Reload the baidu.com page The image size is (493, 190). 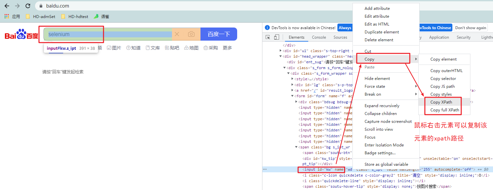pyautogui.click(x=28, y=6)
